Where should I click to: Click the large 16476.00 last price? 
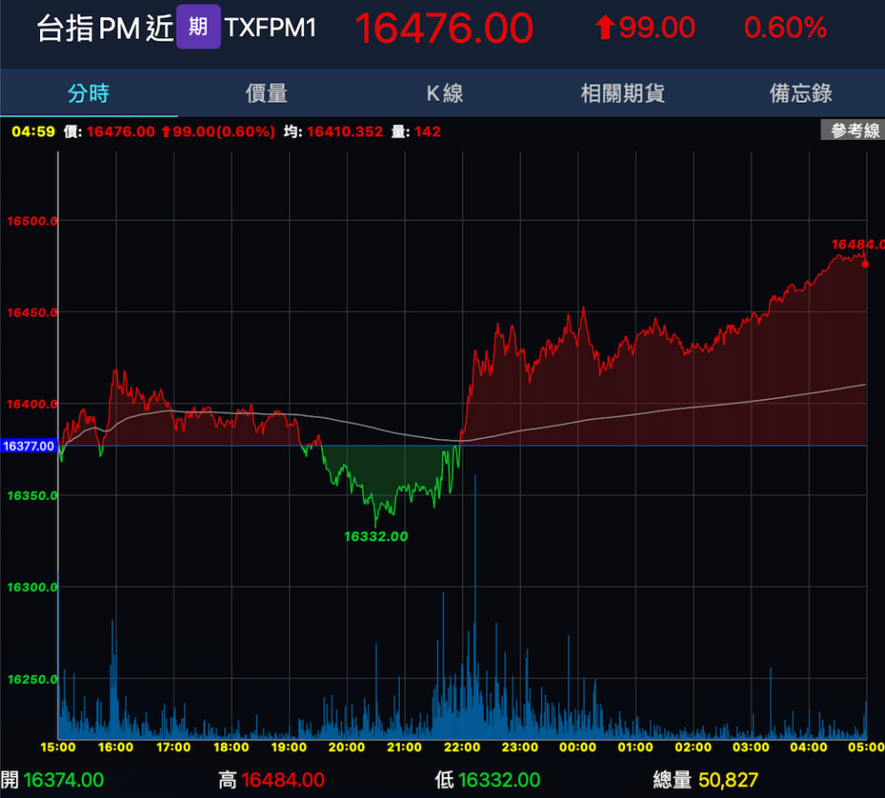(x=444, y=28)
